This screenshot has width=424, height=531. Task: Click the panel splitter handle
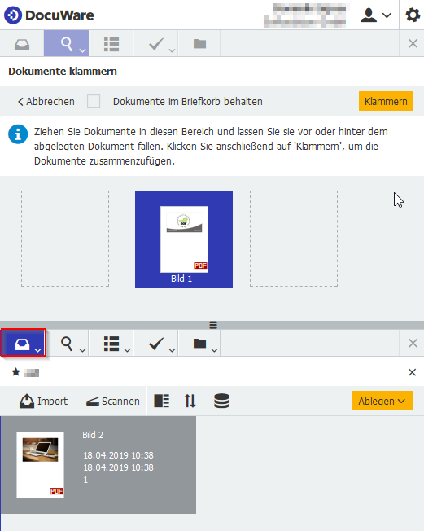213,325
